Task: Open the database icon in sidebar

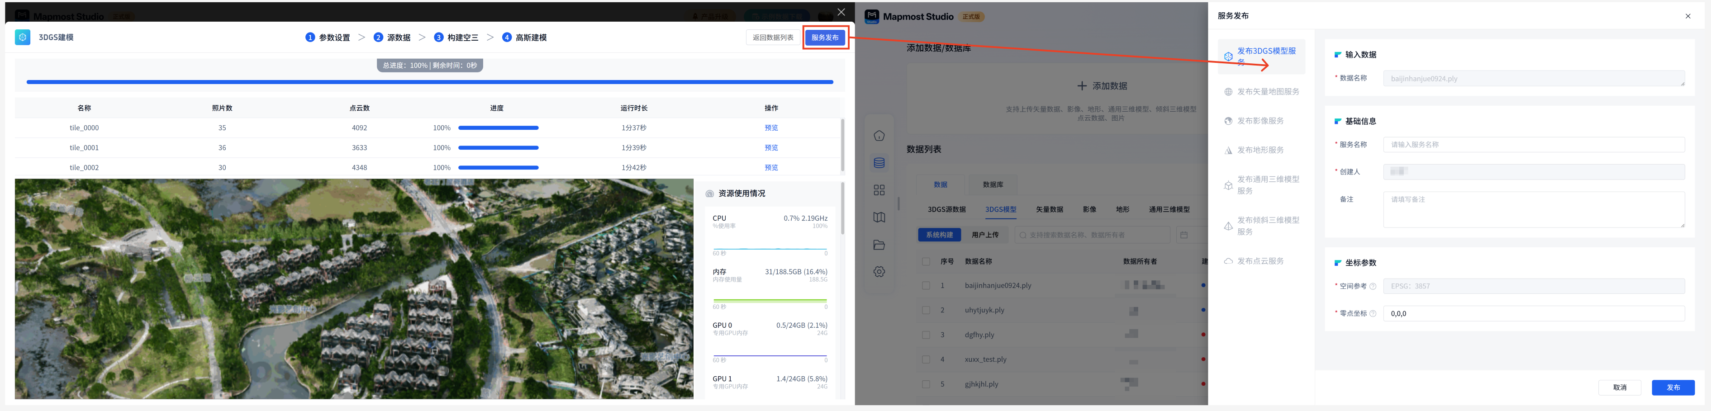Action: tap(879, 163)
